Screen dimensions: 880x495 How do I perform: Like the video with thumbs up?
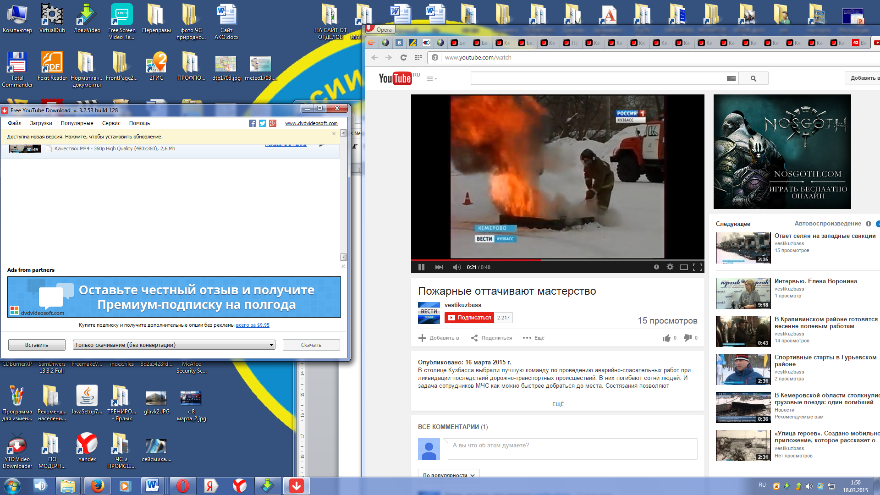(x=666, y=338)
